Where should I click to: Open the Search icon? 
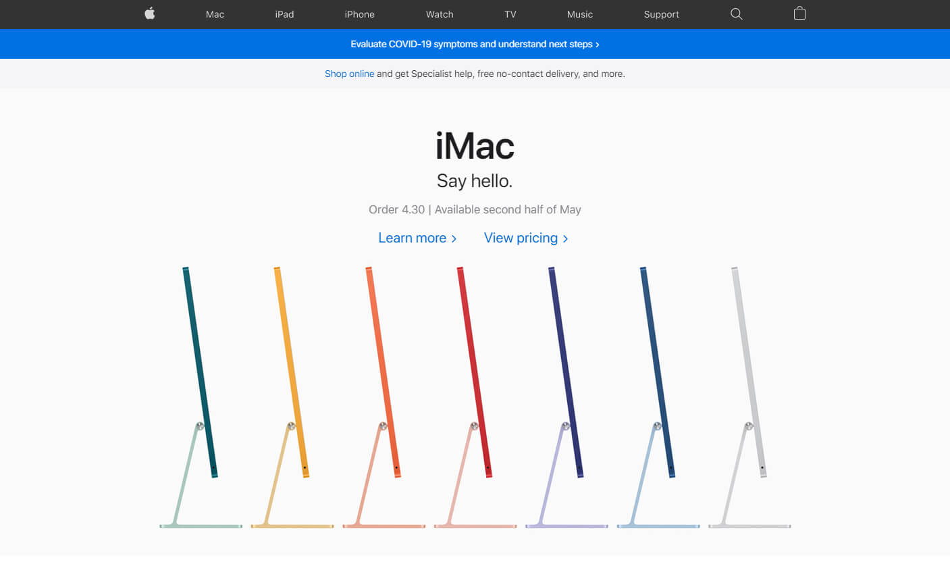coord(736,14)
